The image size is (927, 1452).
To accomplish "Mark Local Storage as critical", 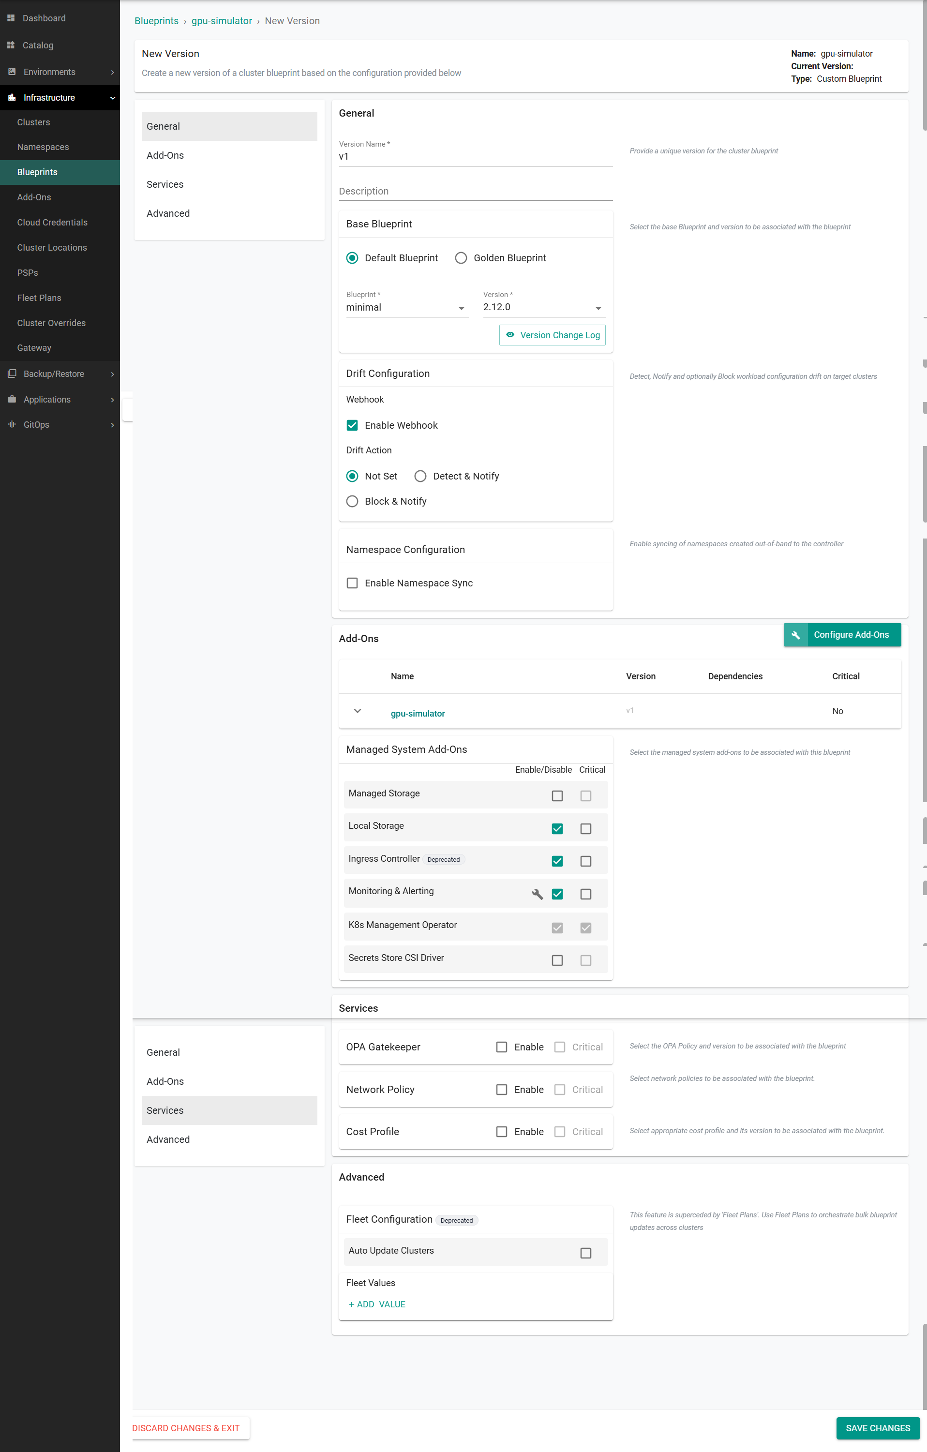I will tap(585, 829).
